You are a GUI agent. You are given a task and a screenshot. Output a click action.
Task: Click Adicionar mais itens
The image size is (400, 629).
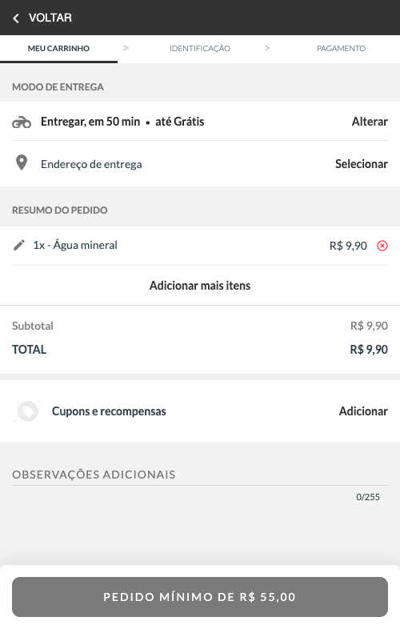200,286
